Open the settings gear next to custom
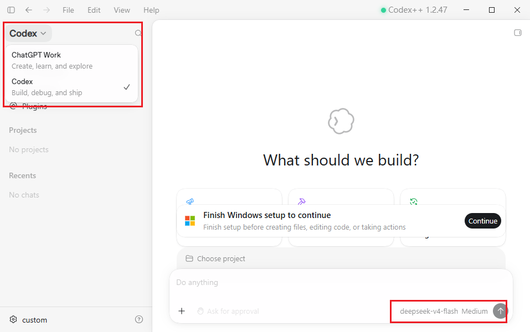 coord(13,319)
